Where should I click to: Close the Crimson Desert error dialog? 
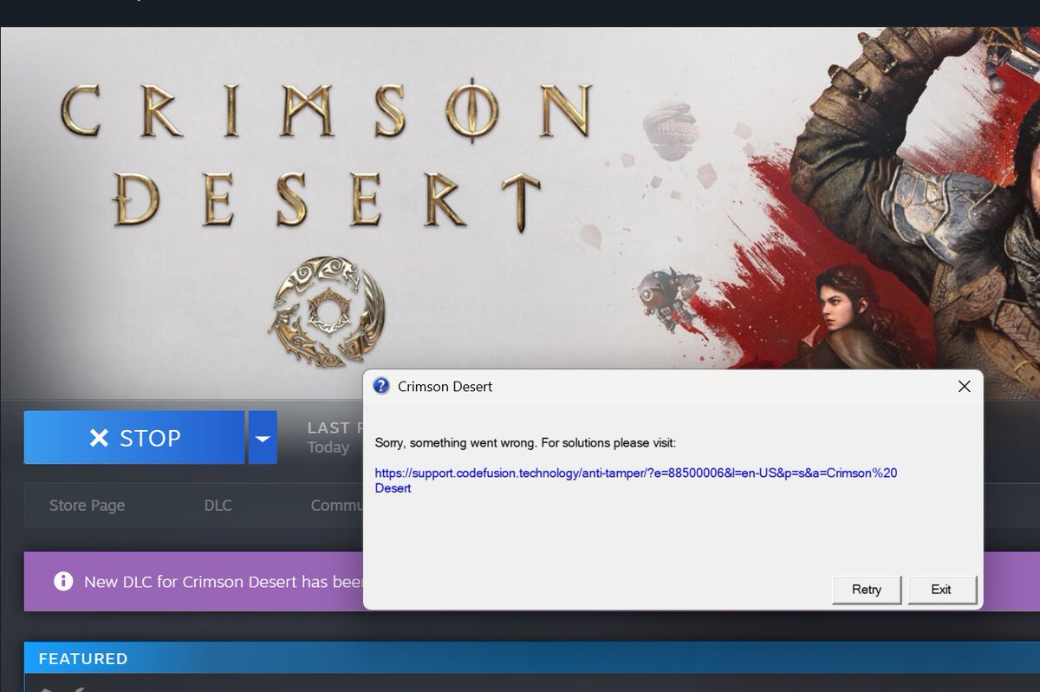[964, 387]
